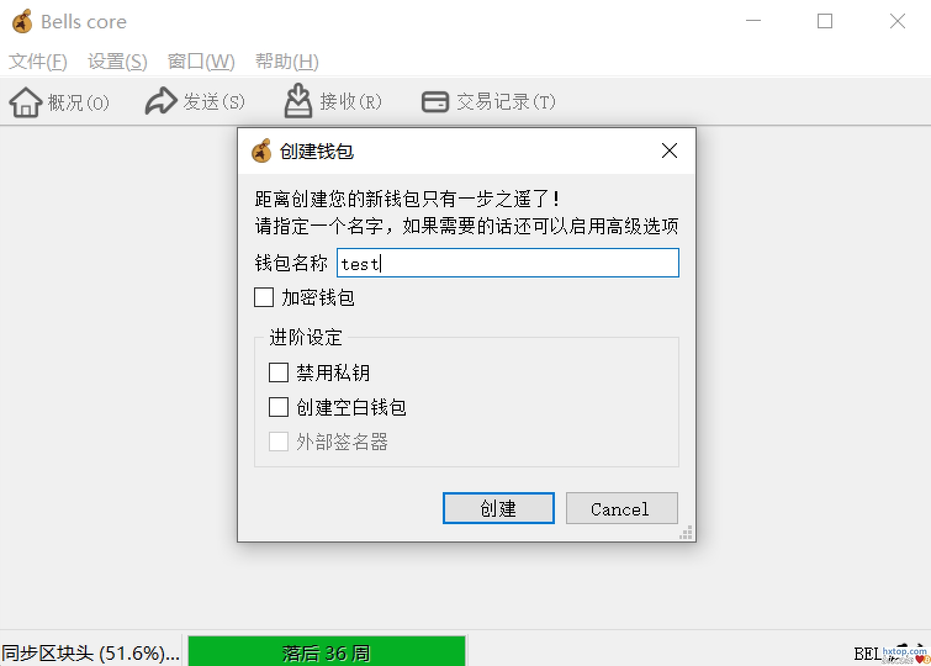The height and width of the screenshot is (666, 931).
Task: Tick the 禁用私钥 checkbox
Action: tap(279, 372)
